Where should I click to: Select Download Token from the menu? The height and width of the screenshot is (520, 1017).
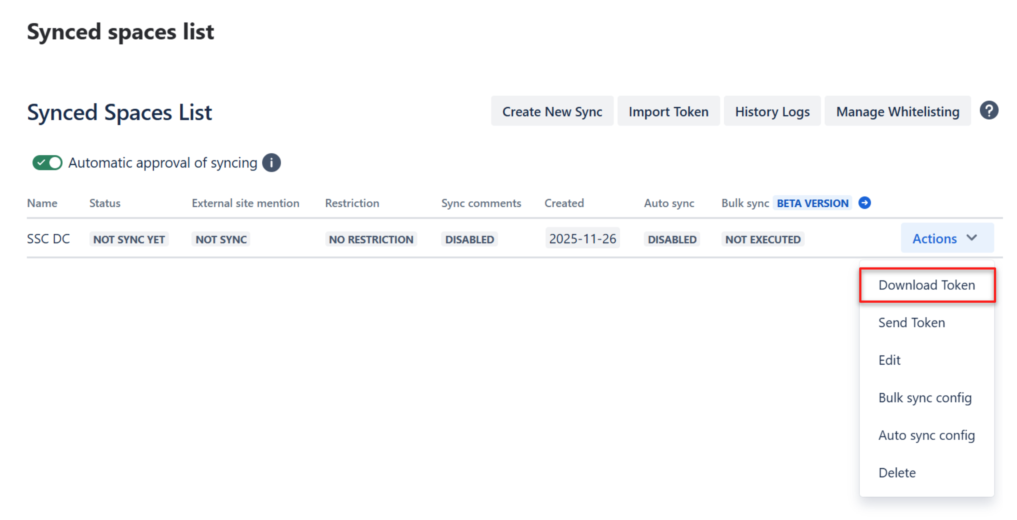pyautogui.click(x=926, y=285)
